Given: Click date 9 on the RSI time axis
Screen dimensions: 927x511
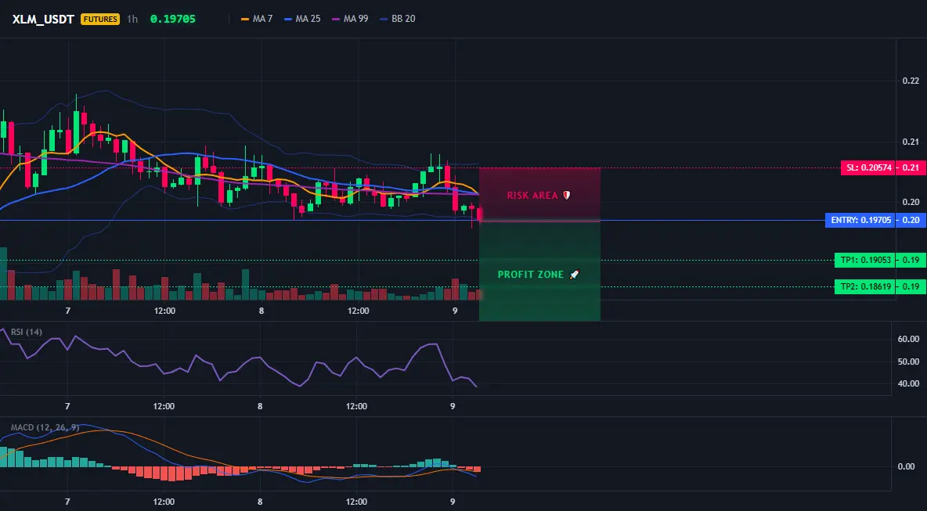Looking at the screenshot, I should click(453, 406).
